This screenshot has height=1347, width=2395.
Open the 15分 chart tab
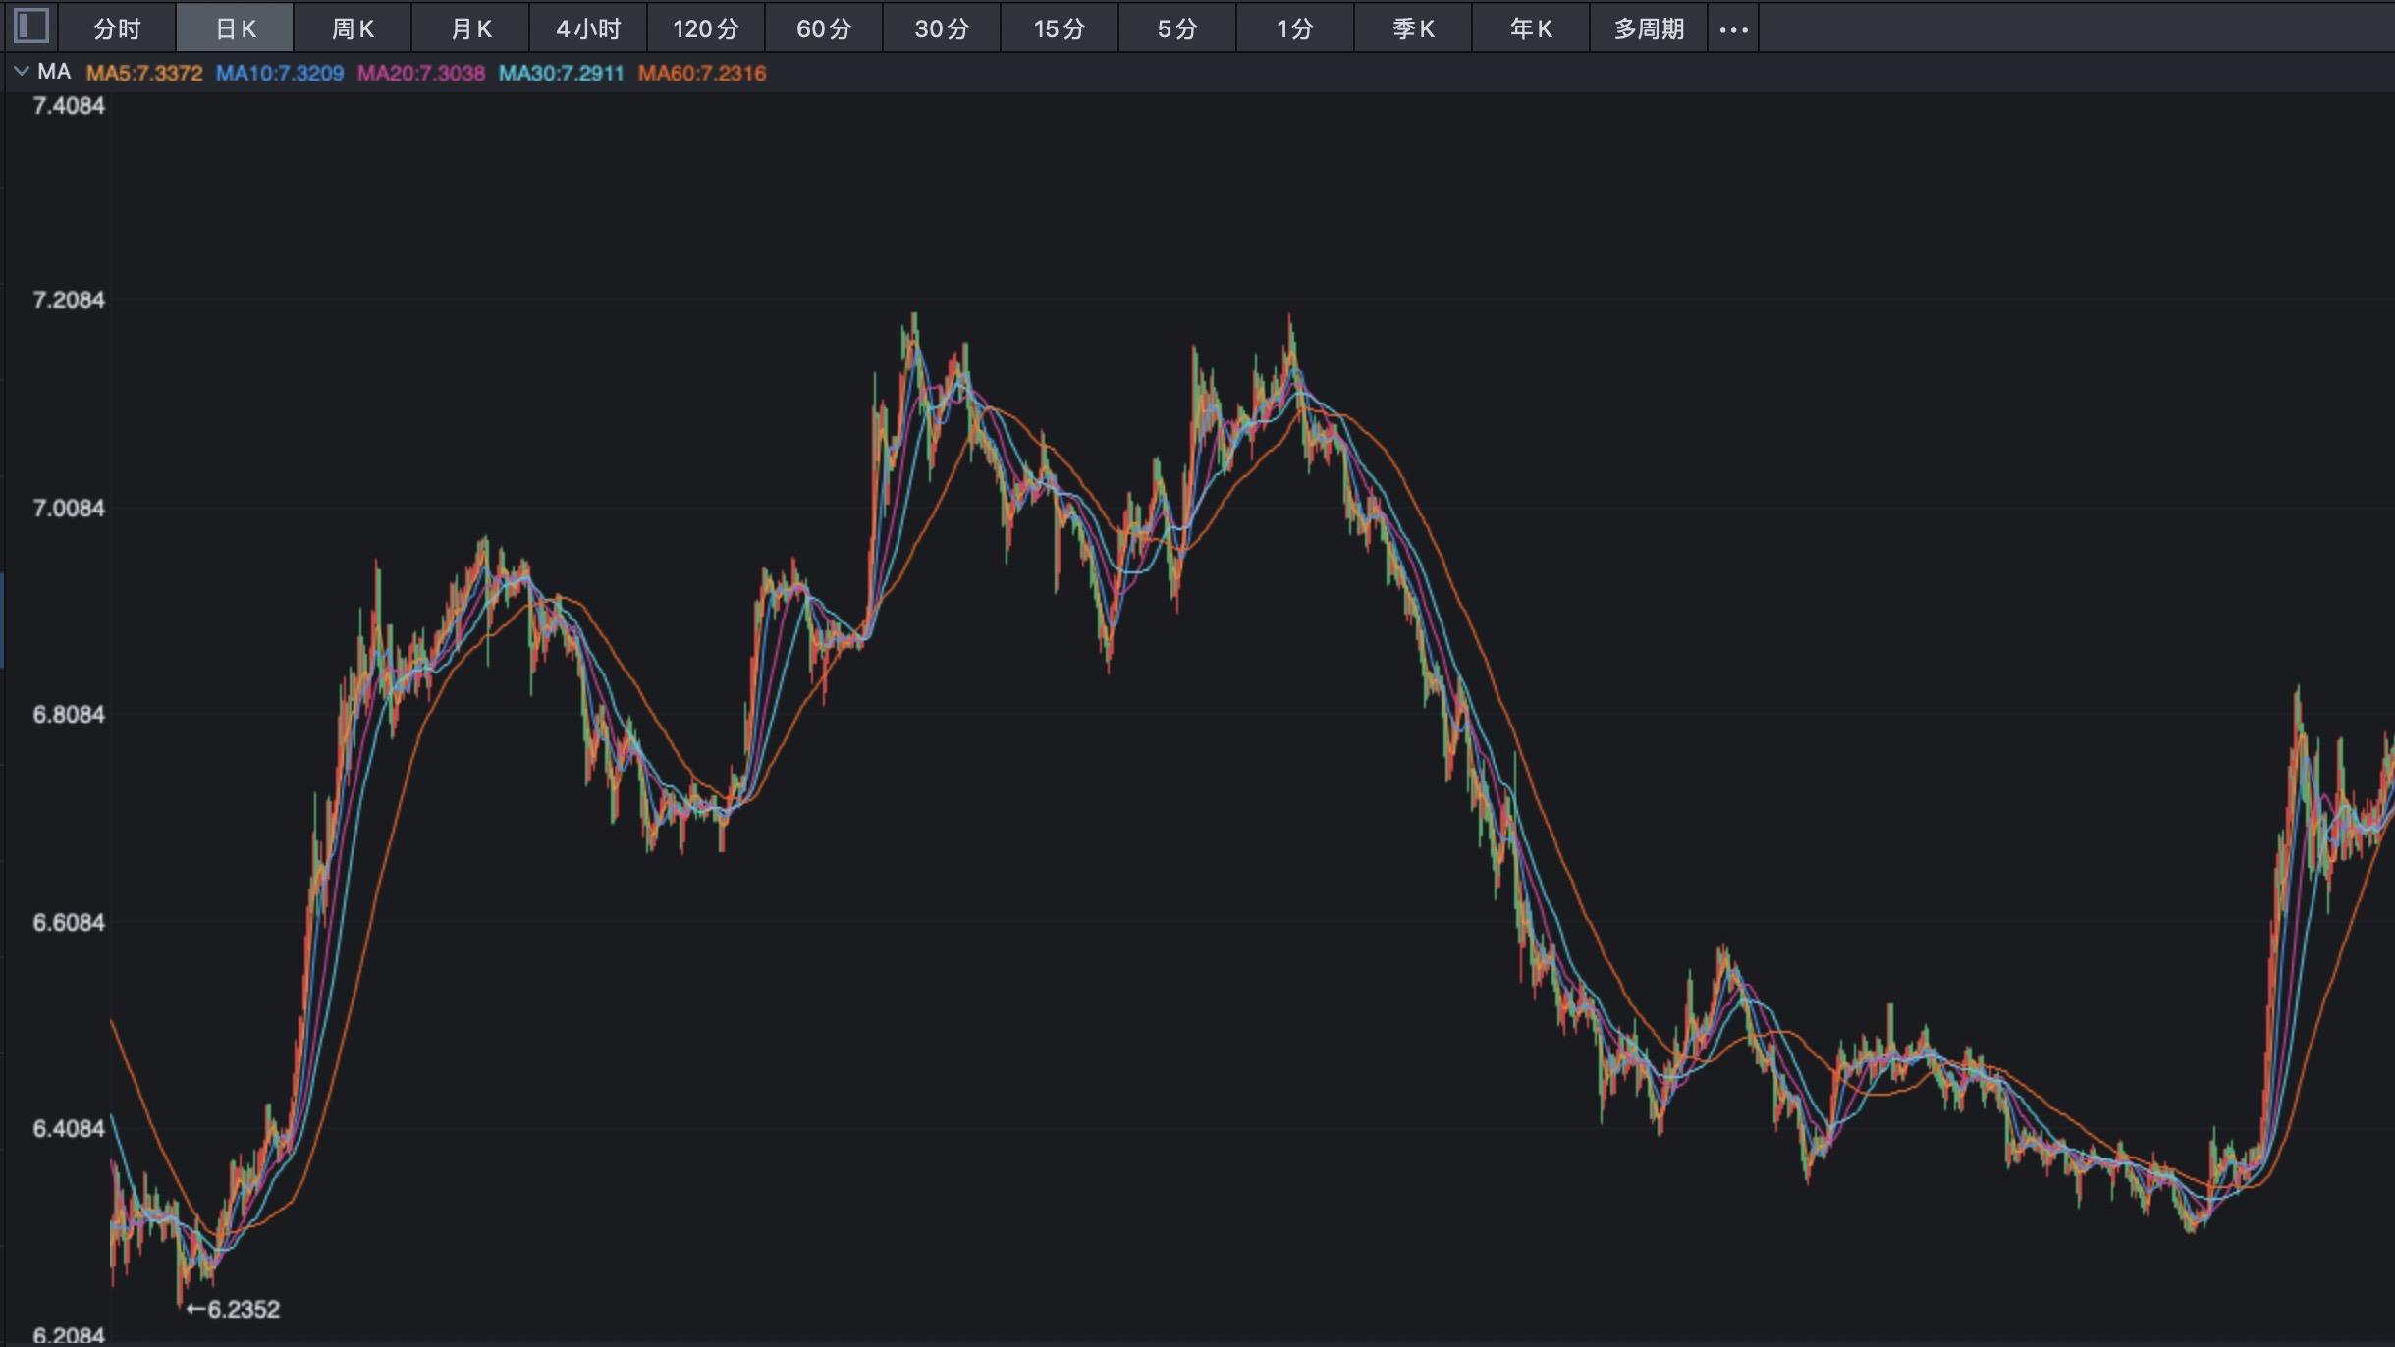(1060, 28)
